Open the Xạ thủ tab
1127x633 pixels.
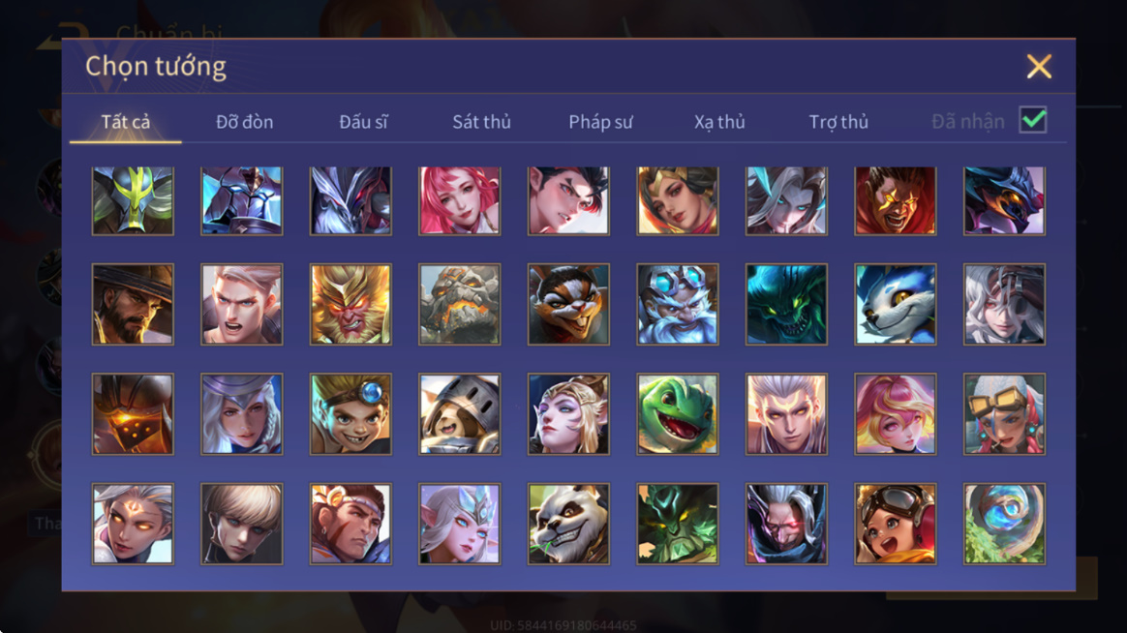tap(719, 121)
